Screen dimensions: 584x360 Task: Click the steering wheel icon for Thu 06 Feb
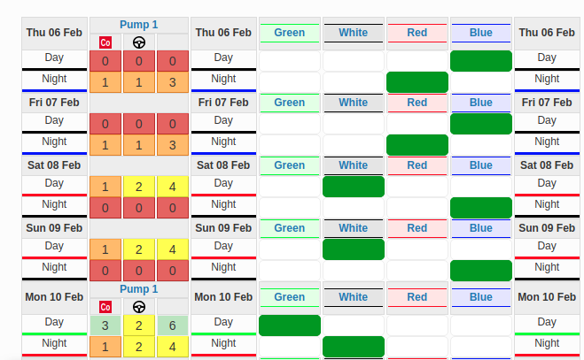[139, 42]
